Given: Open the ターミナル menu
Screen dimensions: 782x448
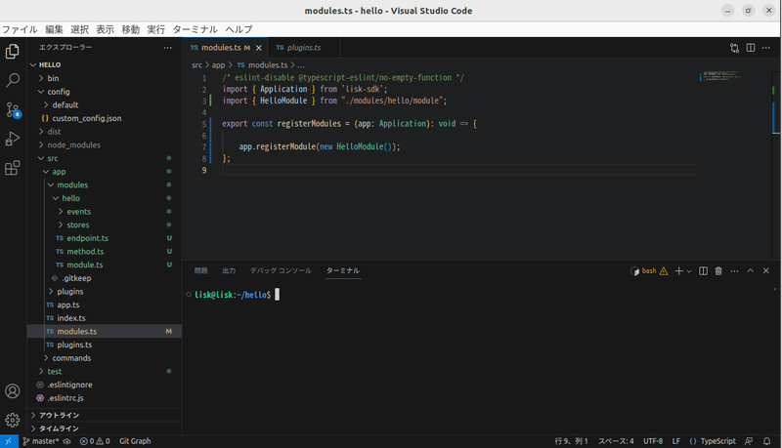Looking at the screenshot, I should pos(195,29).
